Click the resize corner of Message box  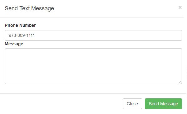[180, 82]
